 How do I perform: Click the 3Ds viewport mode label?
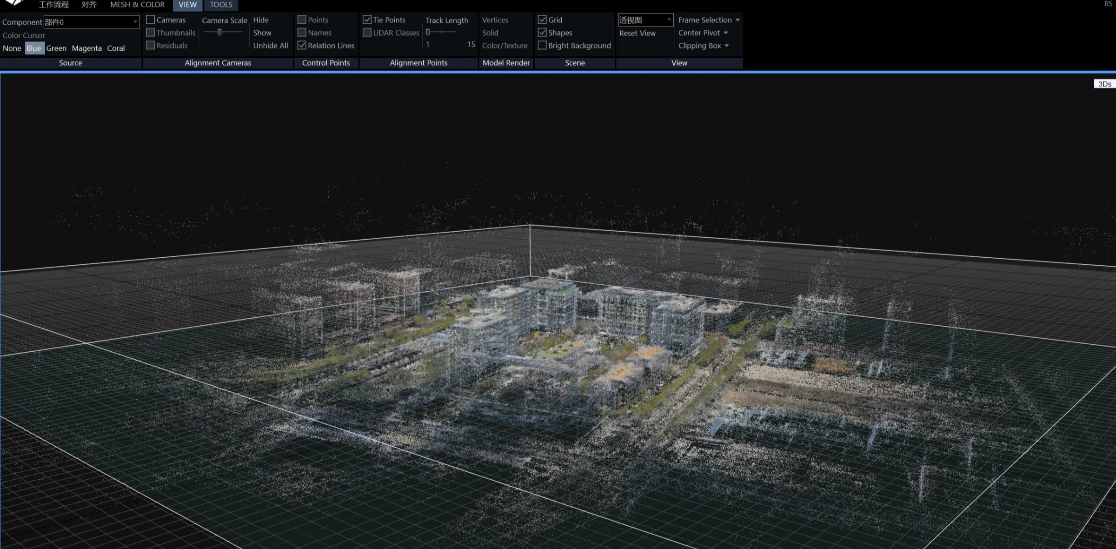point(1104,84)
